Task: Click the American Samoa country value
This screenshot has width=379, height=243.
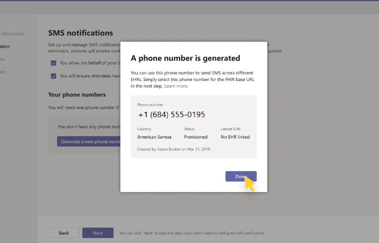Action: tap(154, 137)
